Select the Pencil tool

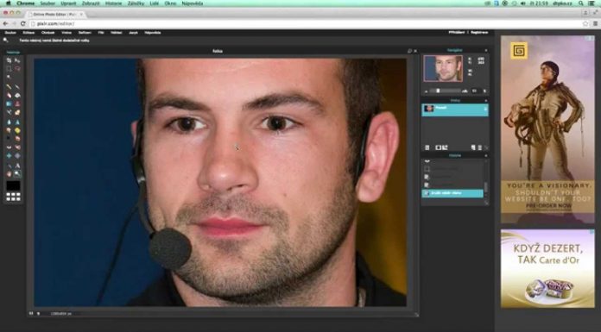[9, 87]
